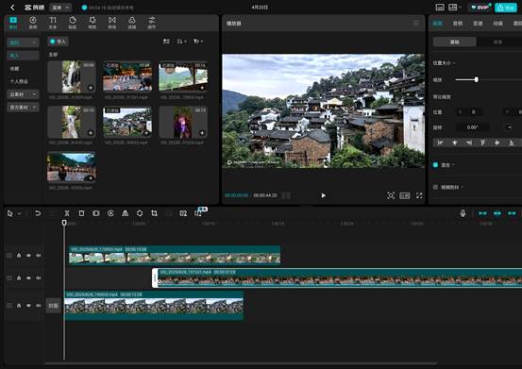Screen dimensions: 522x369
Task: Click the 导入 import button
Action: 58,42
